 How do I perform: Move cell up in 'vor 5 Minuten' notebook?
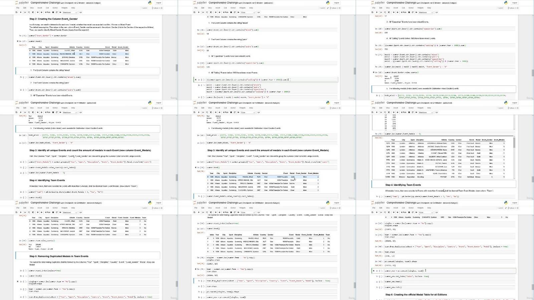(x=215, y=12)
